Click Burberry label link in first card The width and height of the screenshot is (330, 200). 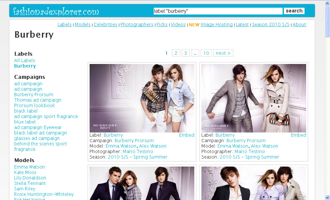point(113,135)
